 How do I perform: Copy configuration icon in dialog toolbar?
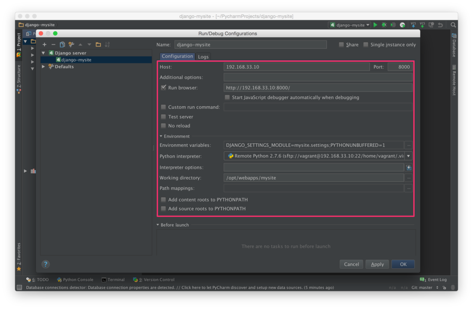click(x=62, y=44)
